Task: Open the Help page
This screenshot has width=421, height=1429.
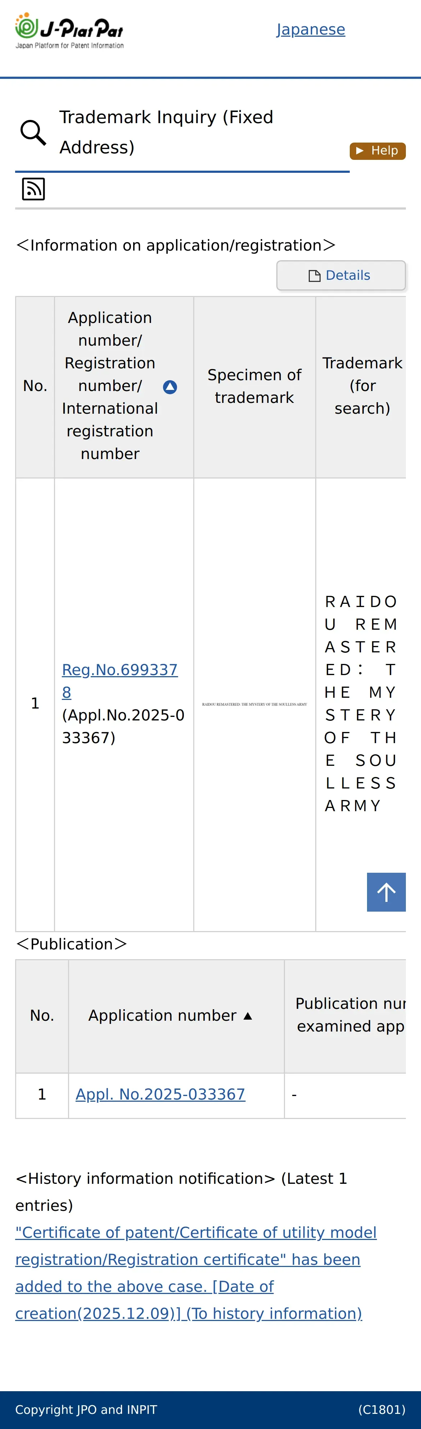Action: point(378,151)
